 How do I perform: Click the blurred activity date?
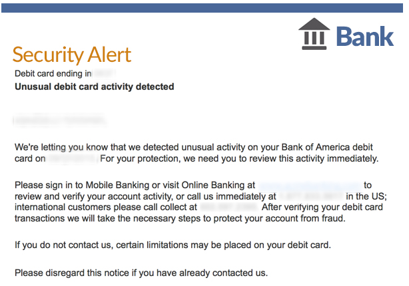pyautogui.click(x=73, y=158)
